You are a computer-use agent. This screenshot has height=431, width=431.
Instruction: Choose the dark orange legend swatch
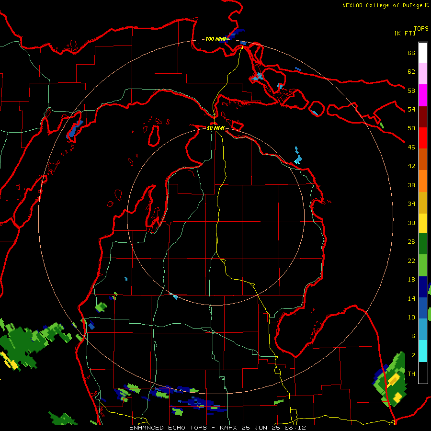(x=423, y=159)
